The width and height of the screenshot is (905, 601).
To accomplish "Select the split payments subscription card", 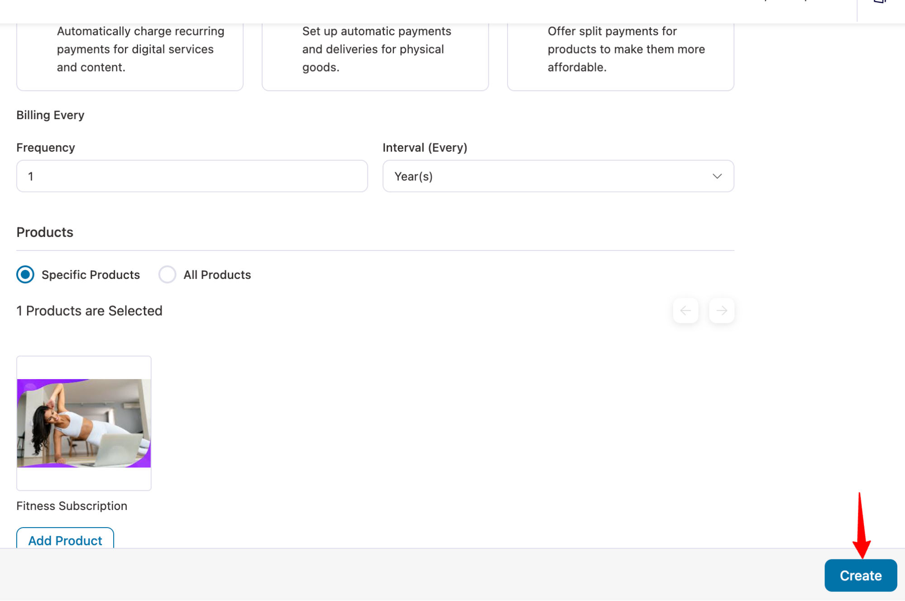I will coord(620,50).
